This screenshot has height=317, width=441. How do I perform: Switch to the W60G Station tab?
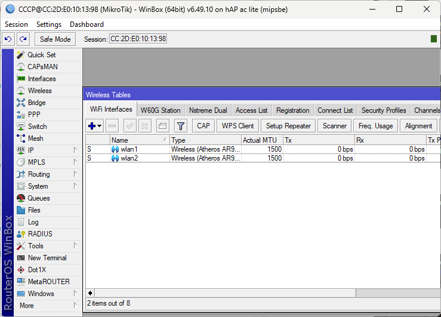[x=161, y=110]
